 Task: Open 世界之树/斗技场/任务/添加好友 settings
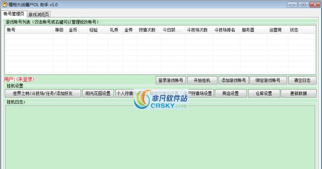pyautogui.click(x=43, y=94)
